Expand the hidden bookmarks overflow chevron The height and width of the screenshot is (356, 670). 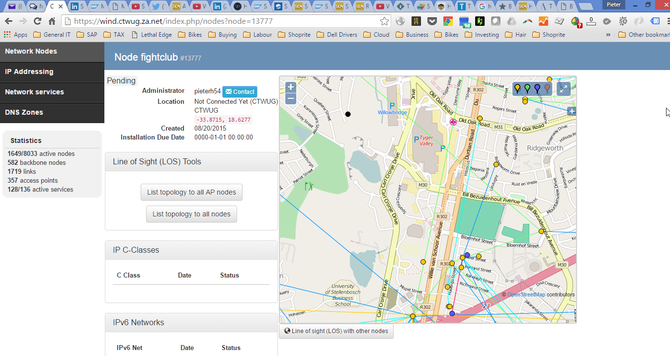pos(608,35)
